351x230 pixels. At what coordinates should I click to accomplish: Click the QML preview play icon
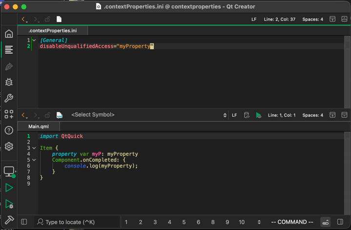(258, 115)
